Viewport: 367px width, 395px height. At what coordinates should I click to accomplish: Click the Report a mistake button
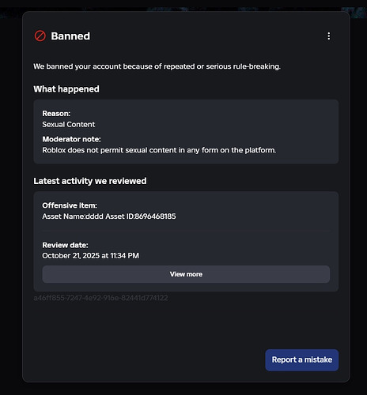pos(302,360)
